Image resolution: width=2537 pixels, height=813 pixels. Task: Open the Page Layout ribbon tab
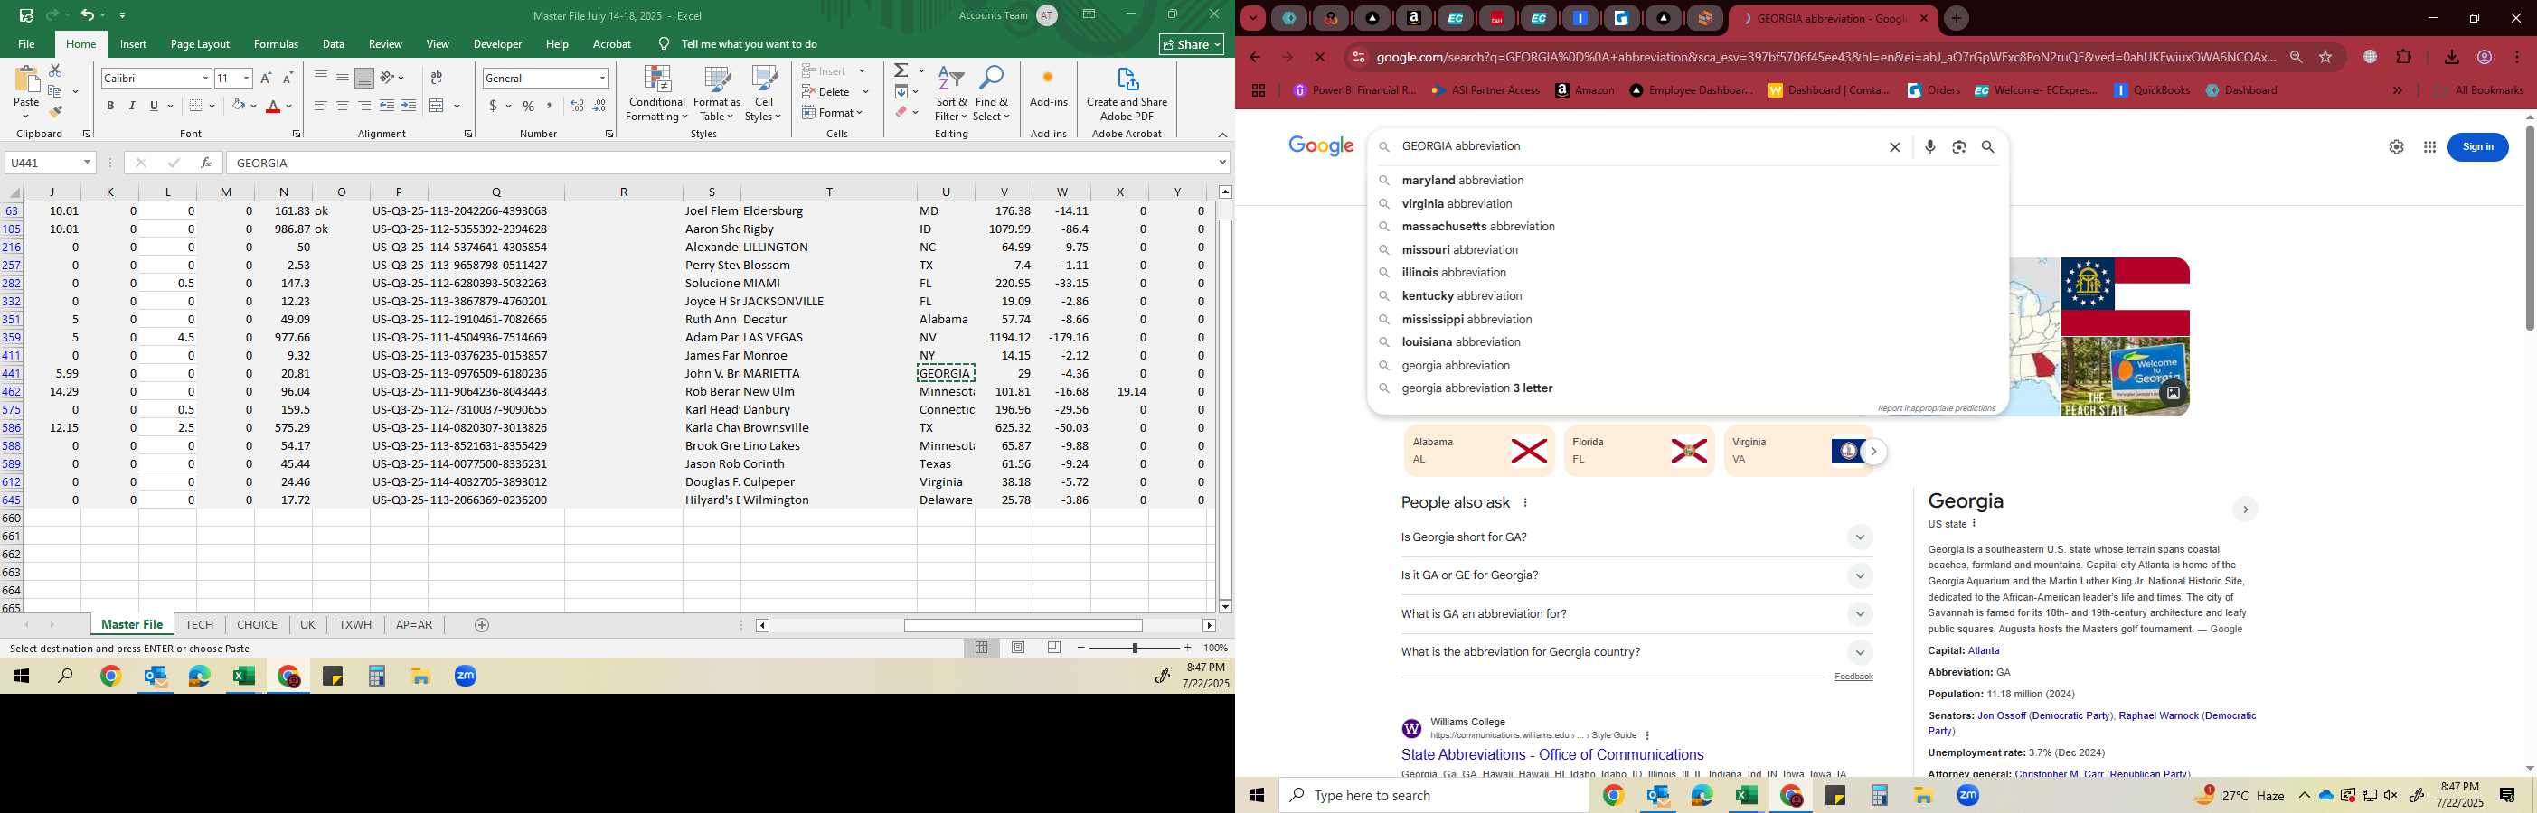coord(200,44)
